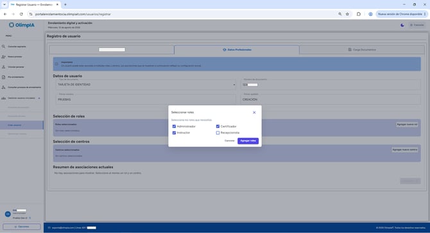This screenshot has height=233, width=430.
Task: Uncheck the Administrador role checkbox
Action: click(174, 126)
